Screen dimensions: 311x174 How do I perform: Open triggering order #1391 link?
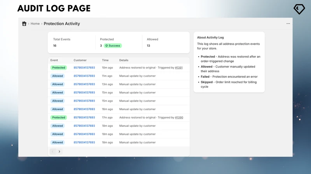[x=179, y=68]
